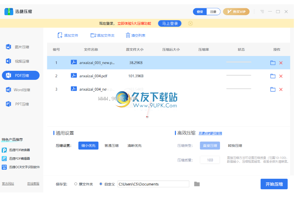Select the 自定义 radio option
The image size is (295, 199).
coord(107,184)
